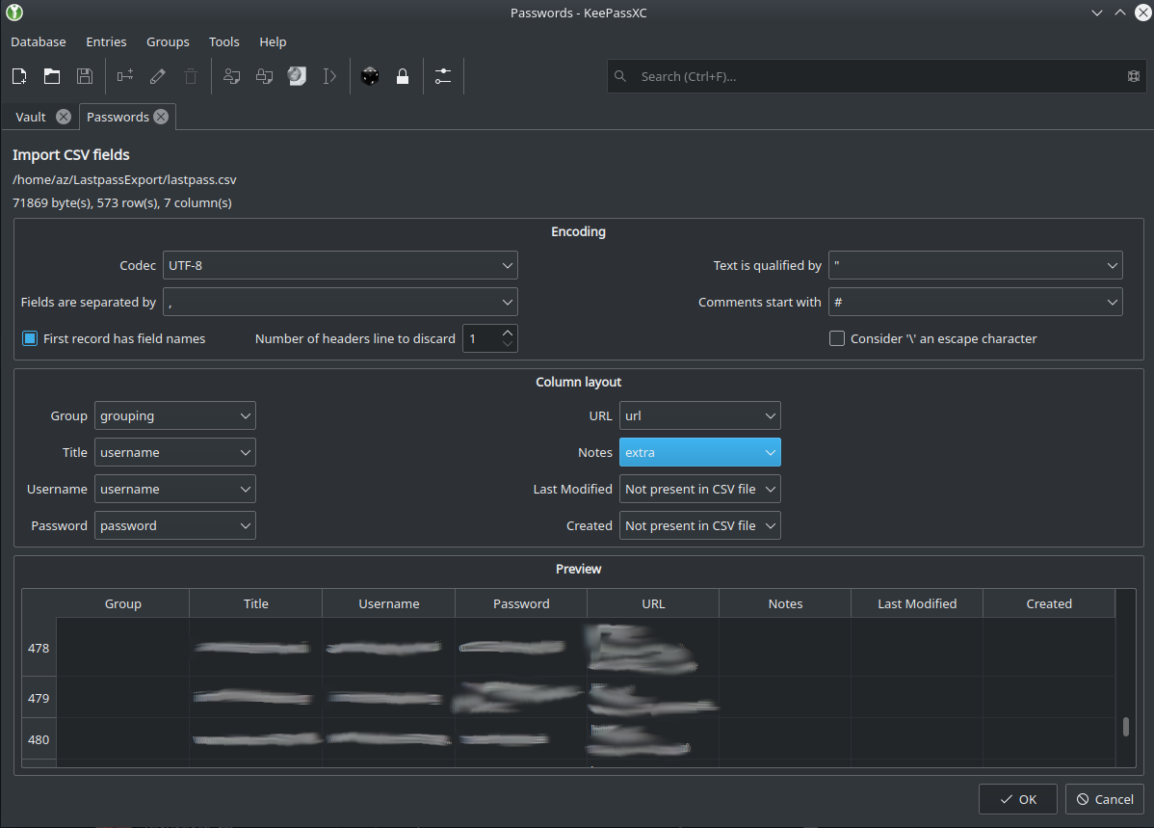Click the preview table vertical scrollbar
Viewport: 1154px width, 828px height.
(x=1125, y=727)
